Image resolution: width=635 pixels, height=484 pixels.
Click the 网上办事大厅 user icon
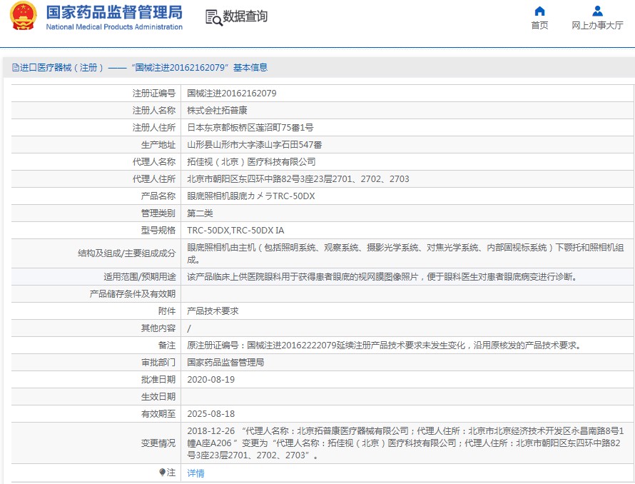click(x=597, y=11)
